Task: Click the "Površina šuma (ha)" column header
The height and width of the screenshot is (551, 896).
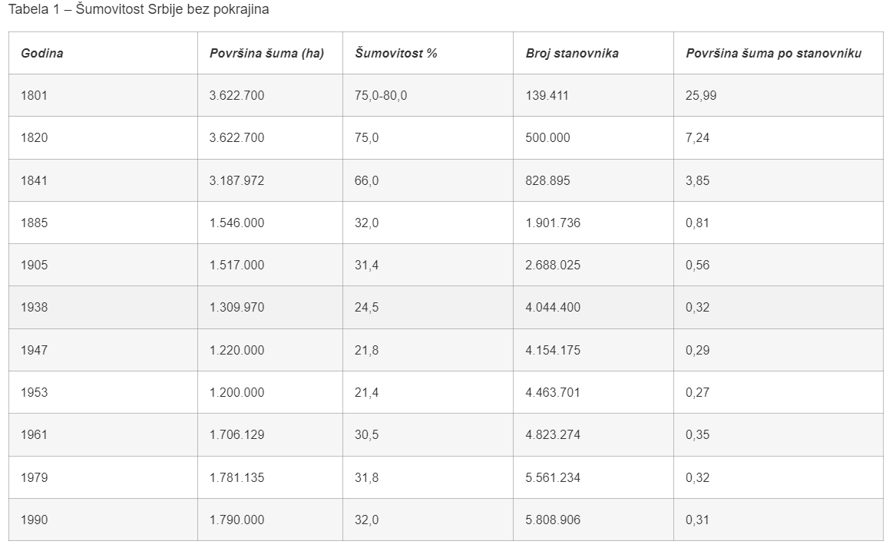Action: (266, 54)
